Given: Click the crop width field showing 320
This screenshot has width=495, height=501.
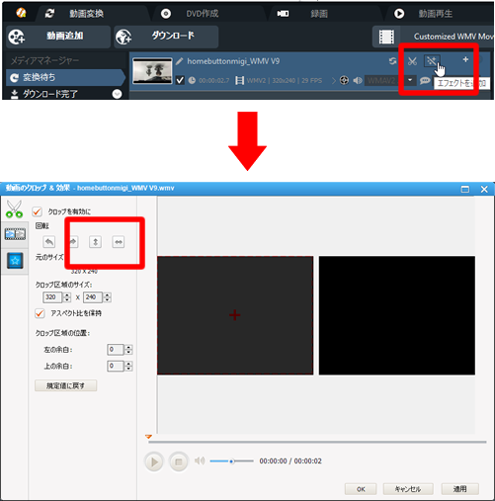Looking at the screenshot, I should pyautogui.click(x=52, y=297).
